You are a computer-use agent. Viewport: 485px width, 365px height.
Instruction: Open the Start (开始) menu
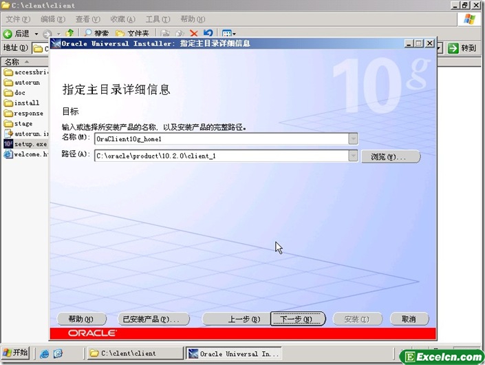pyautogui.click(x=15, y=353)
